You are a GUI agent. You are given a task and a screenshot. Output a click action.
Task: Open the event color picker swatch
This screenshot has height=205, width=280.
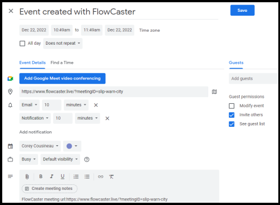click(x=72, y=146)
